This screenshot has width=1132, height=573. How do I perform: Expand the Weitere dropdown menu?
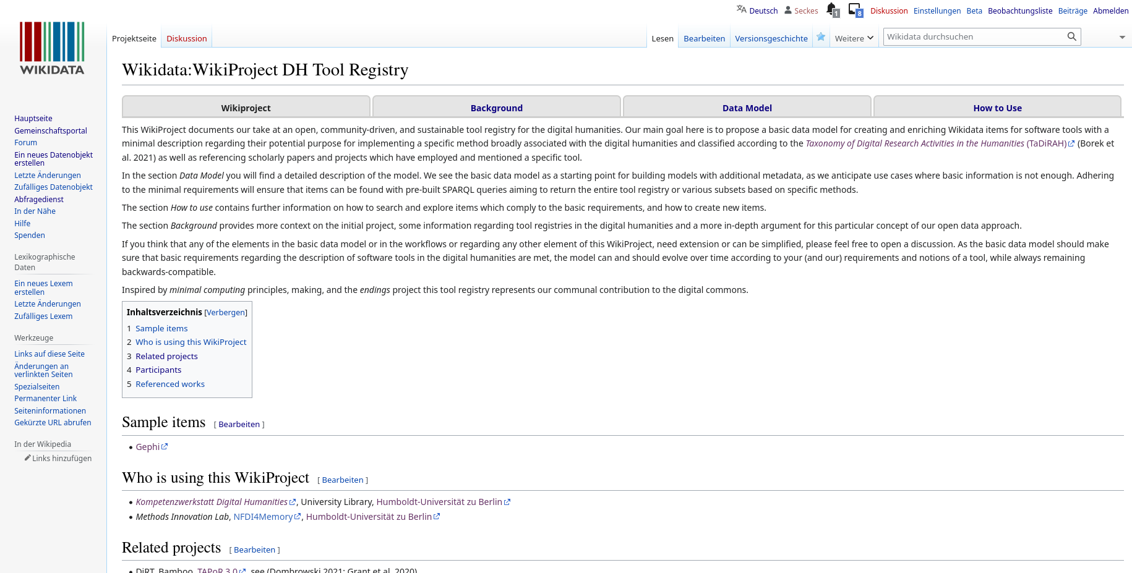point(854,38)
